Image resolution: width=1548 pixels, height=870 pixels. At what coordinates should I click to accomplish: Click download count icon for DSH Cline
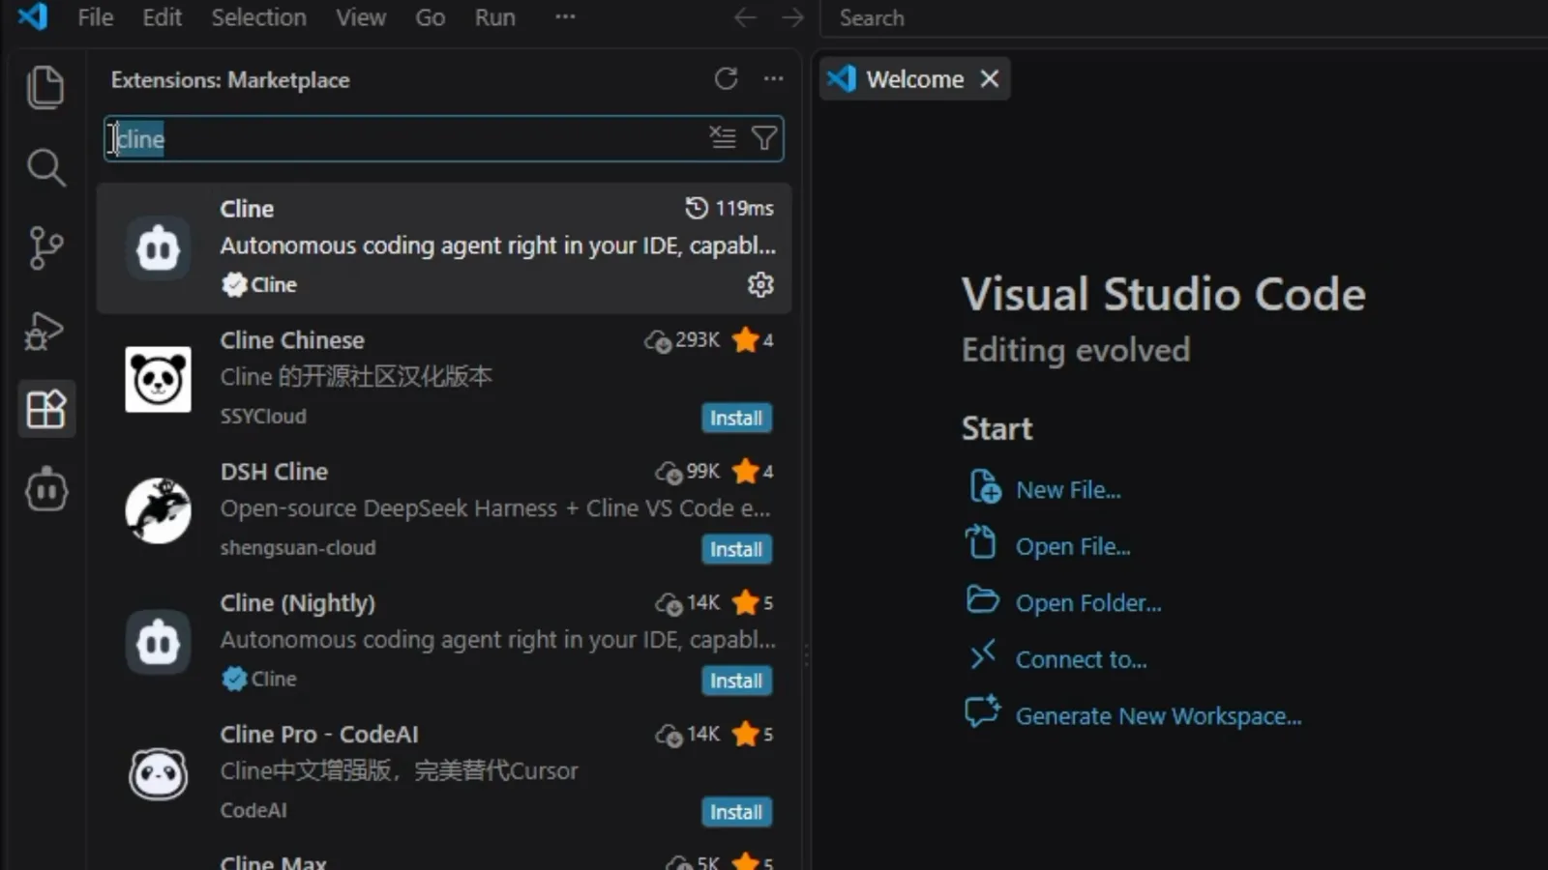coord(669,472)
